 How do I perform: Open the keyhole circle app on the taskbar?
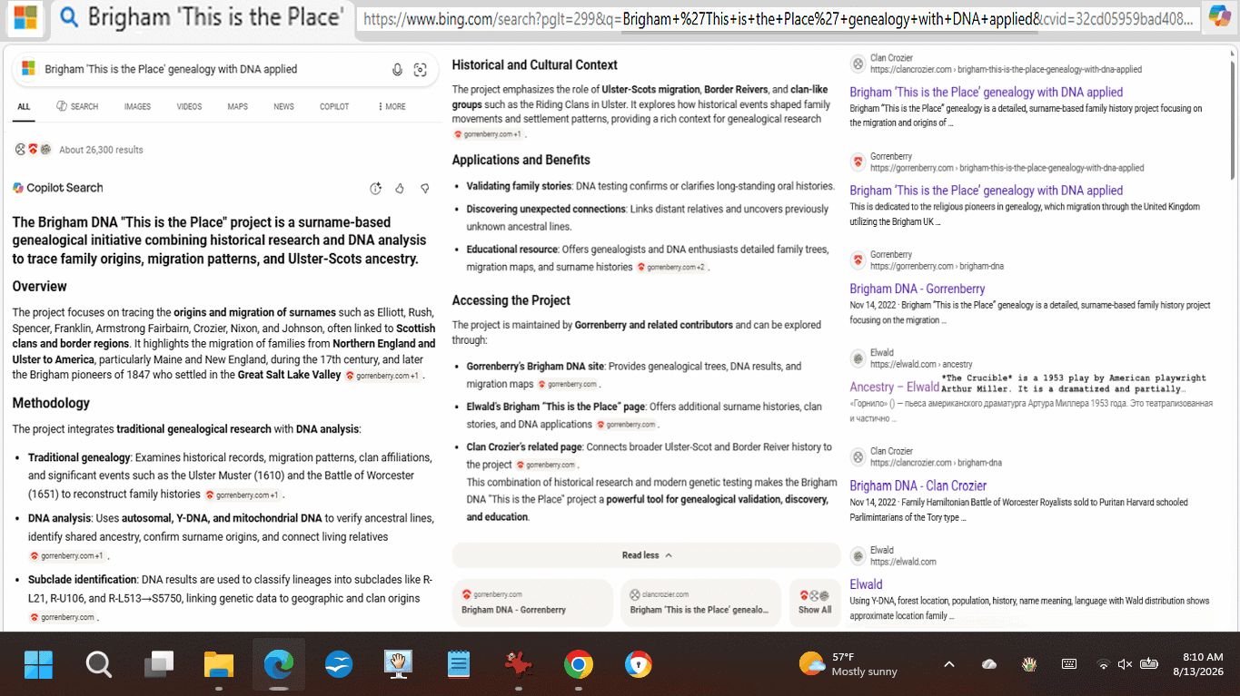pyautogui.click(x=639, y=665)
